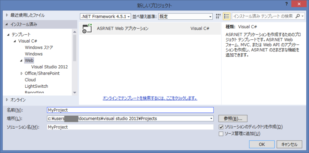Open the location path dropdown arrow
Screen dimensions: 309x153
211,119
